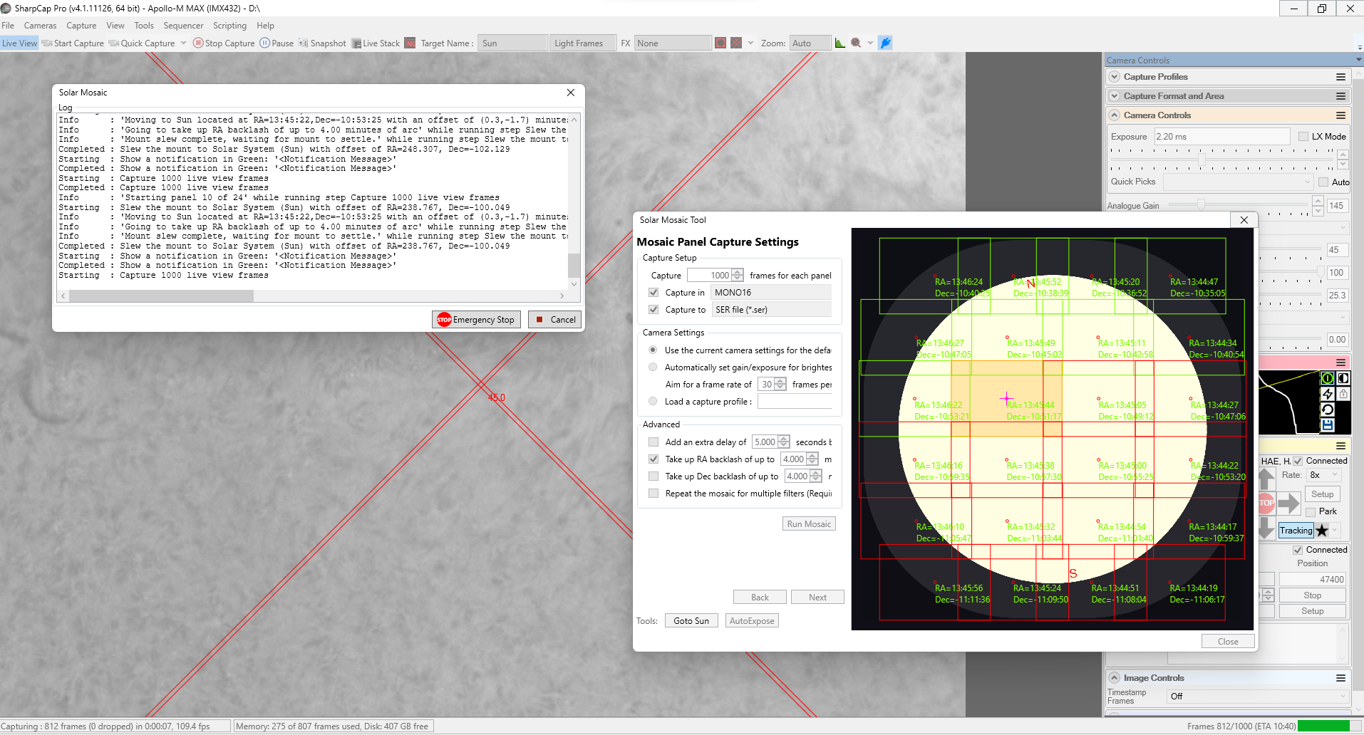Viewport: 1364px width, 735px height.
Task: Click the lightning bolt icon in histogram
Action: tap(1328, 394)
